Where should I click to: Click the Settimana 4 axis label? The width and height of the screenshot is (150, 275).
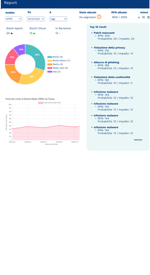click(59, 142)
